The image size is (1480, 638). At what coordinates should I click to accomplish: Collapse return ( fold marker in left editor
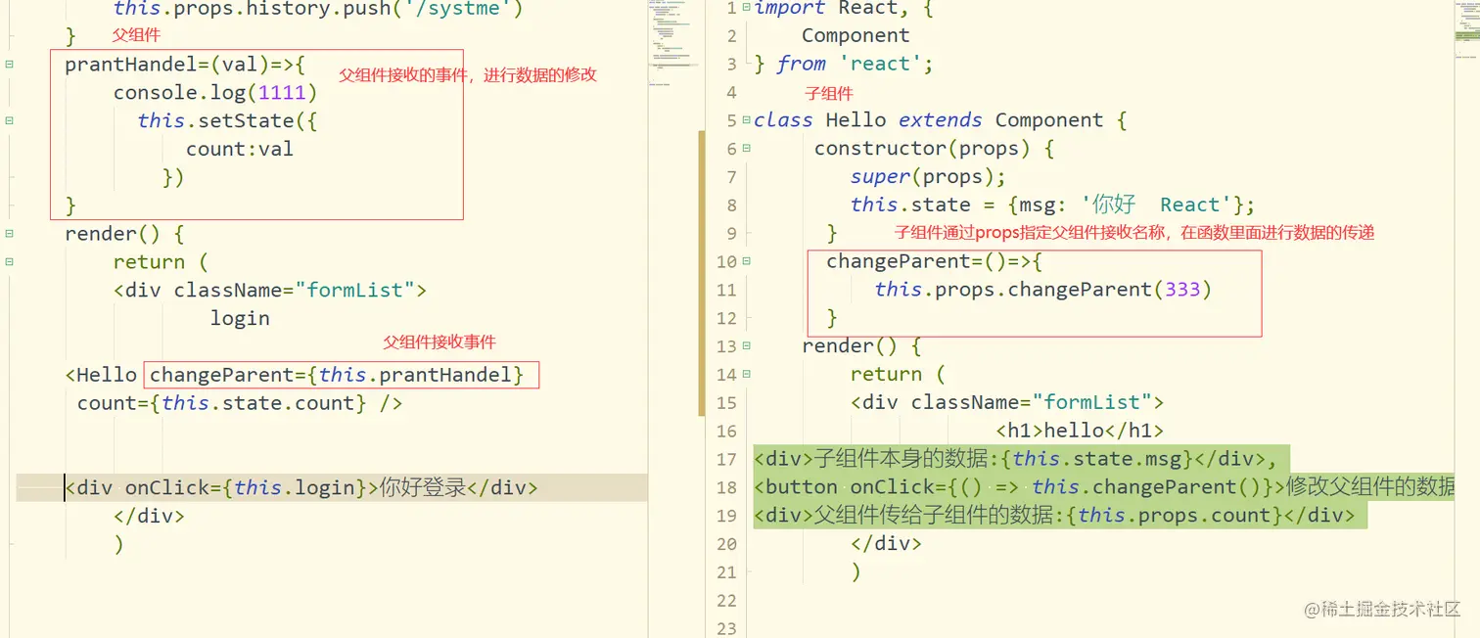[10, 261]
